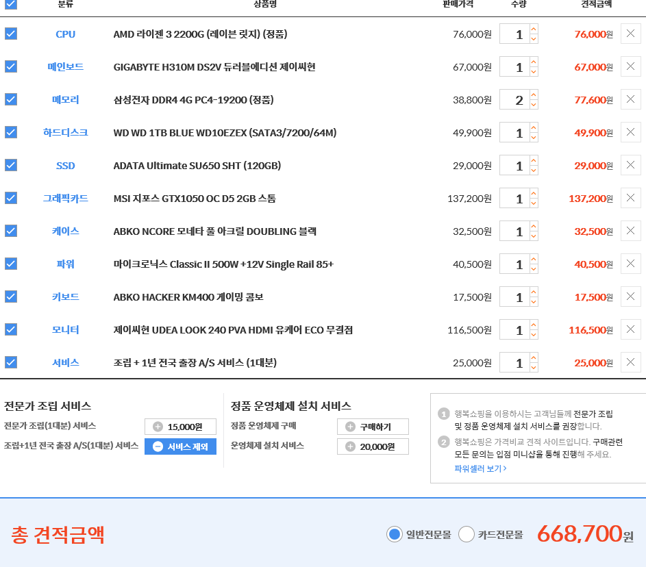The image size is (646, 567).
Task: Click 구매하기 for 정품 운영체제
Action: click(x=373, y=427)
